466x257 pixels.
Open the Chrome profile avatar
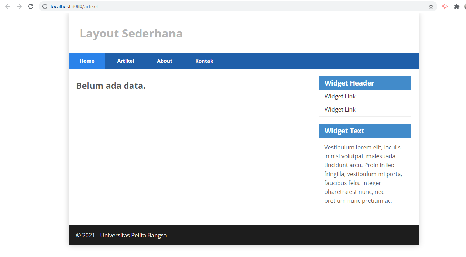click(465, 6)
